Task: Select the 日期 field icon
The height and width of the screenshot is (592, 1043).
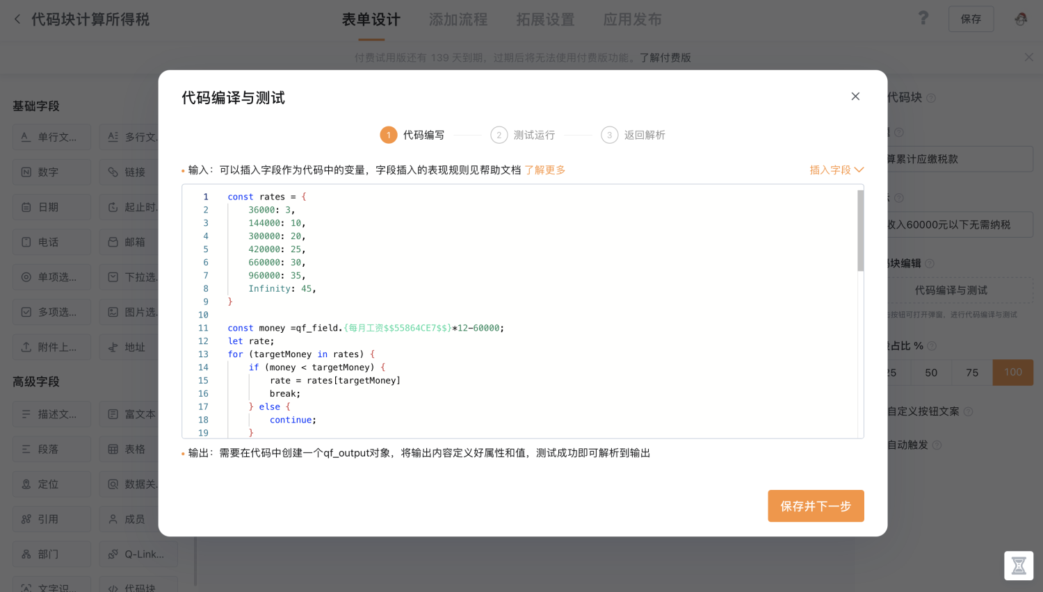Action: coord(26,207)
